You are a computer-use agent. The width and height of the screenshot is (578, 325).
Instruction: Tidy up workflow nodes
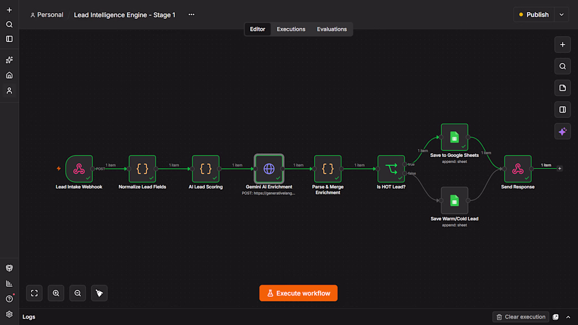(x=99, y=293)
